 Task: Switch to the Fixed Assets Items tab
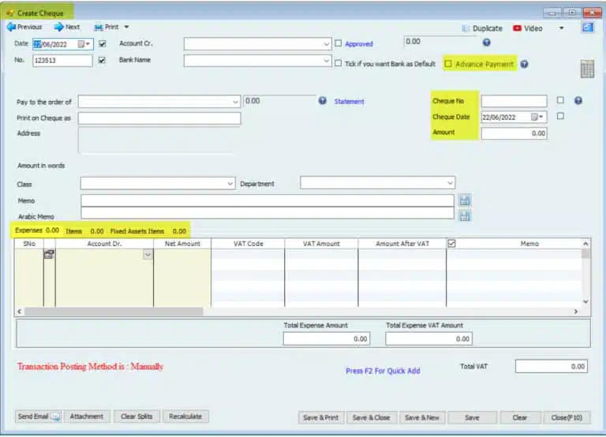click(137, 231)
